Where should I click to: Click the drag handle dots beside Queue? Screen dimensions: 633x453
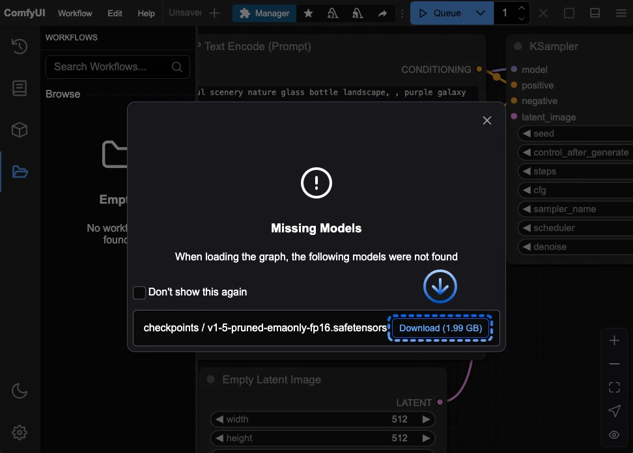pyautogui.click(x=402, y=13)
